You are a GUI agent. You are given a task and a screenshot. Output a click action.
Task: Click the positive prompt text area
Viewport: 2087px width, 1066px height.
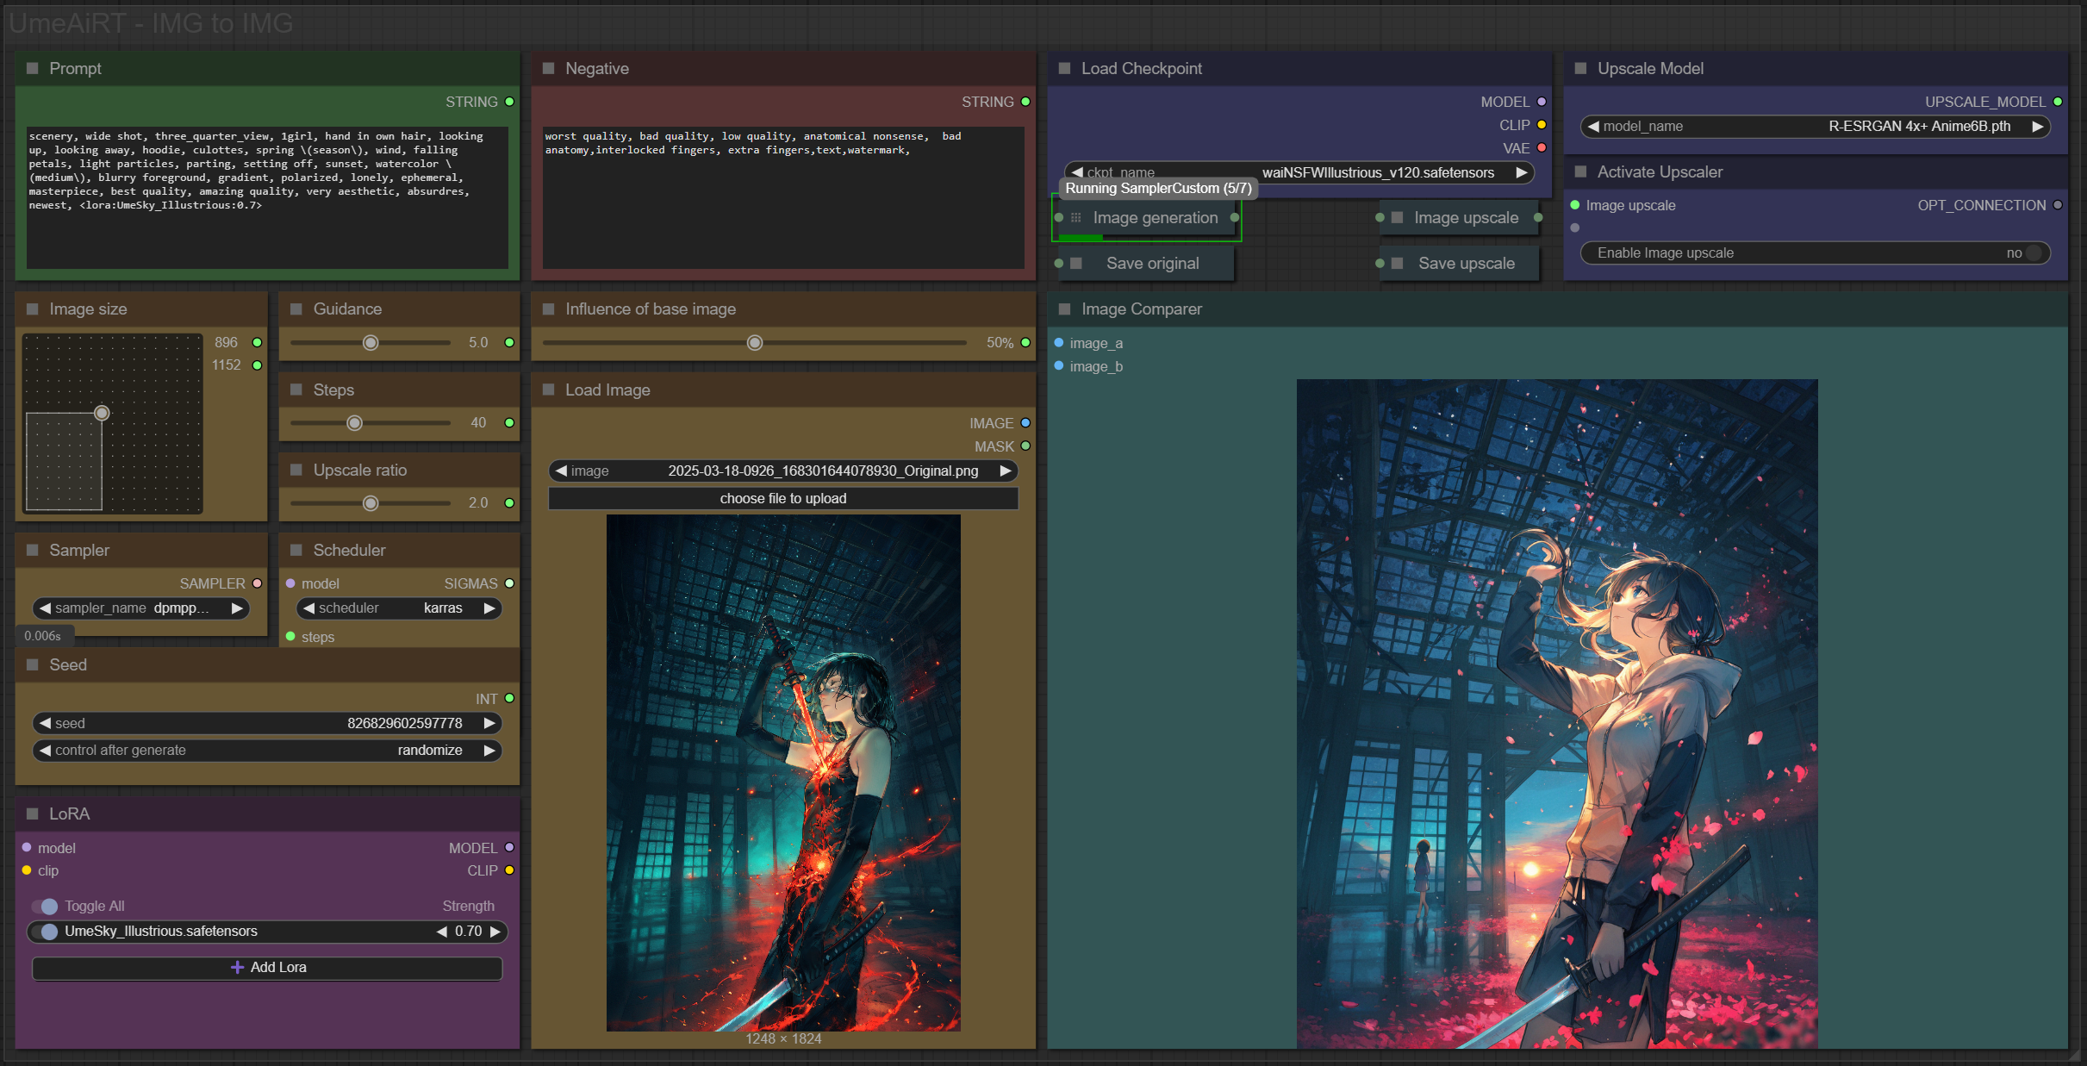pos(267,196)
